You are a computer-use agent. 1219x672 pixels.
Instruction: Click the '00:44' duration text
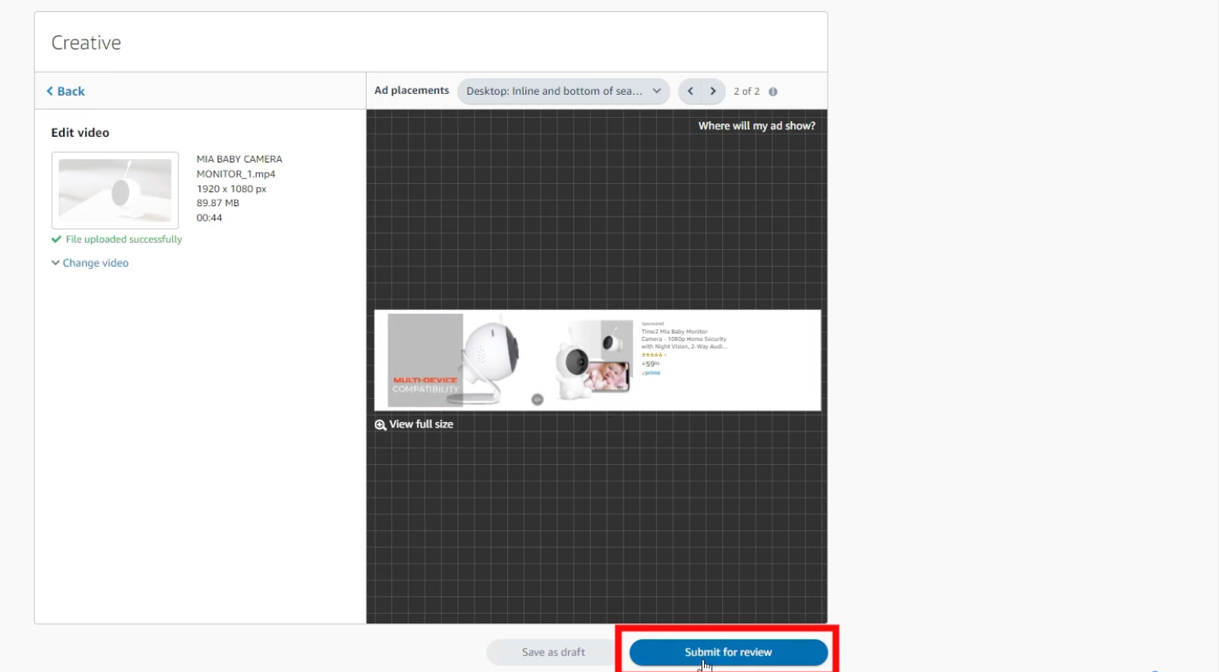click(209, 217)
